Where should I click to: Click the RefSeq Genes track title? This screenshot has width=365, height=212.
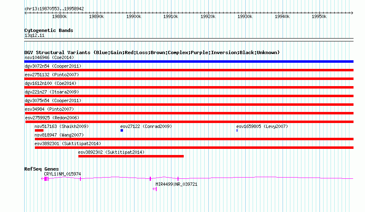click(x=41, y=169)
